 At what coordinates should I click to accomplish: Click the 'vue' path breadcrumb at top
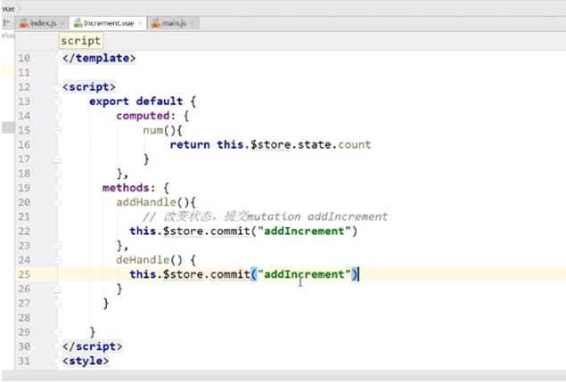point(8,8)
